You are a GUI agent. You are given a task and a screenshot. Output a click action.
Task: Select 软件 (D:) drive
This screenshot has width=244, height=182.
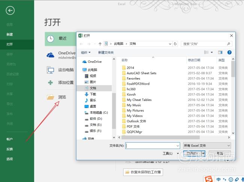93,119
